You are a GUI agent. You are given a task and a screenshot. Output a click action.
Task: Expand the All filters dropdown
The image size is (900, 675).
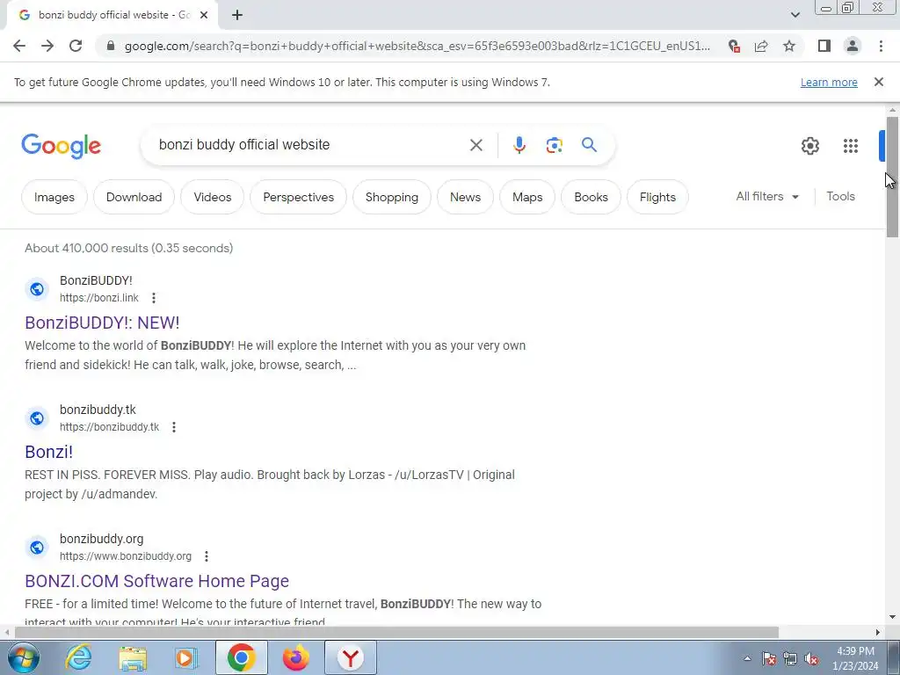tap(767, 196)
